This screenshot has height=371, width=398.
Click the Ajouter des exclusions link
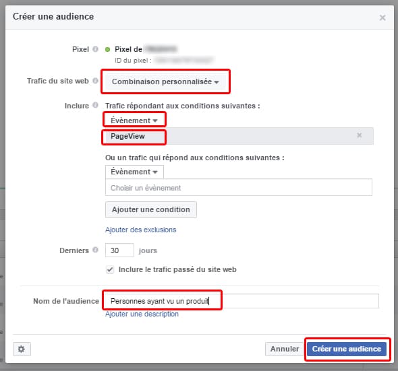140,230
